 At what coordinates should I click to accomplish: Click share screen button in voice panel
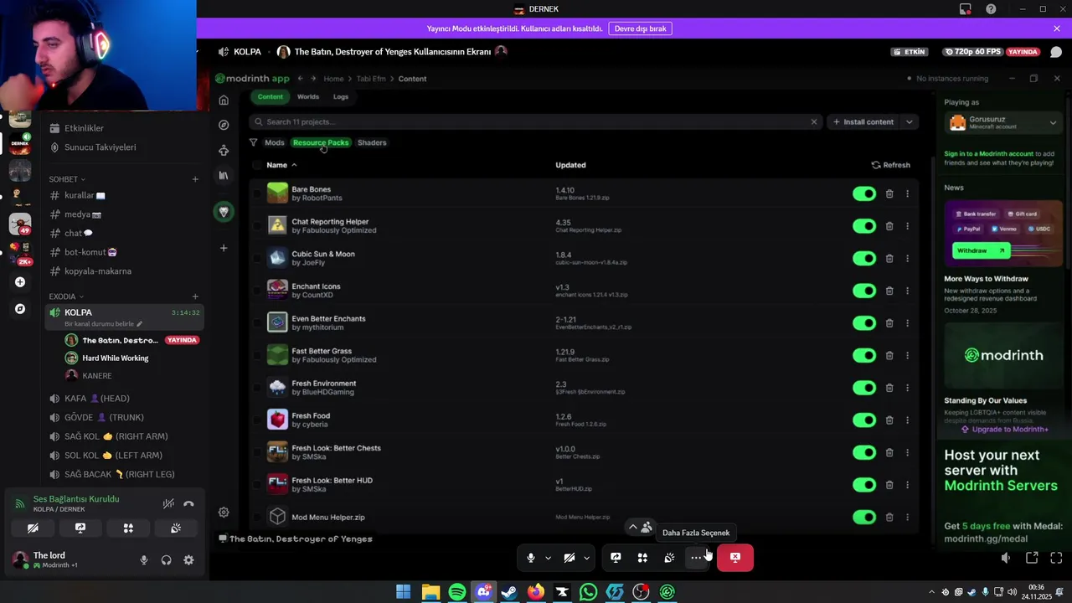[x=80, y=528]
